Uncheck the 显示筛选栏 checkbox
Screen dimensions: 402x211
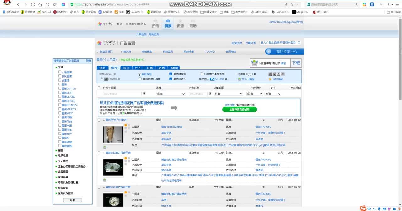tap(171, 79)
